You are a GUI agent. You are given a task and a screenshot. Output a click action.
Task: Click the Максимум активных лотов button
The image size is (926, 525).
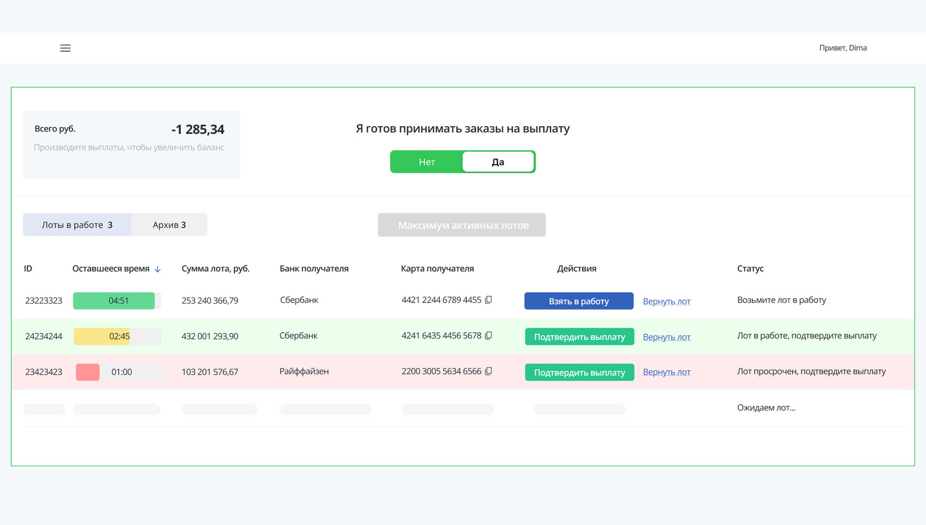(x=462, y=225)
